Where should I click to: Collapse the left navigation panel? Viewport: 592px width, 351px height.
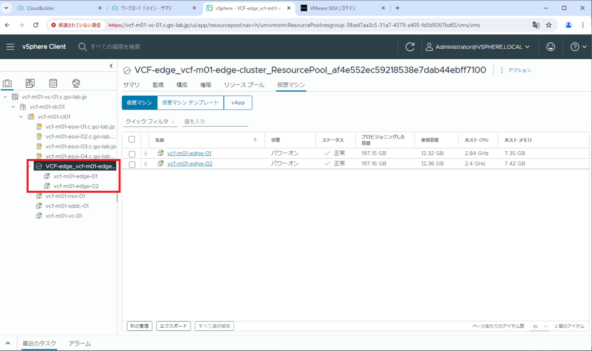coord(111,66)
